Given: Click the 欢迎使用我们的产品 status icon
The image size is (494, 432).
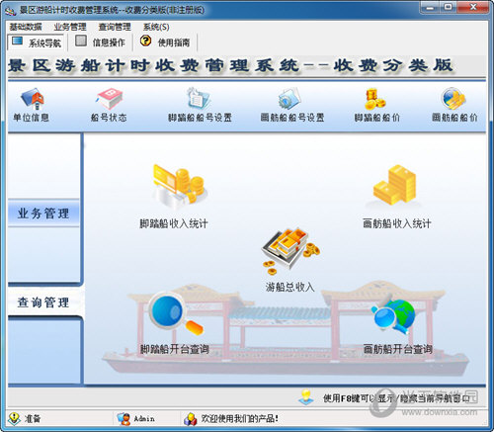Looking at the screenshot, I should click(190, 419).
